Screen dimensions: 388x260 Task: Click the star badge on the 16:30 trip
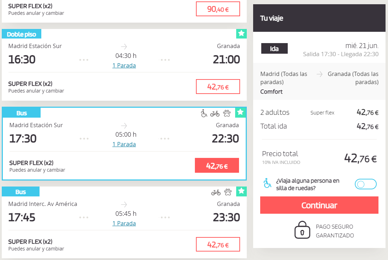tap(241, 34)
